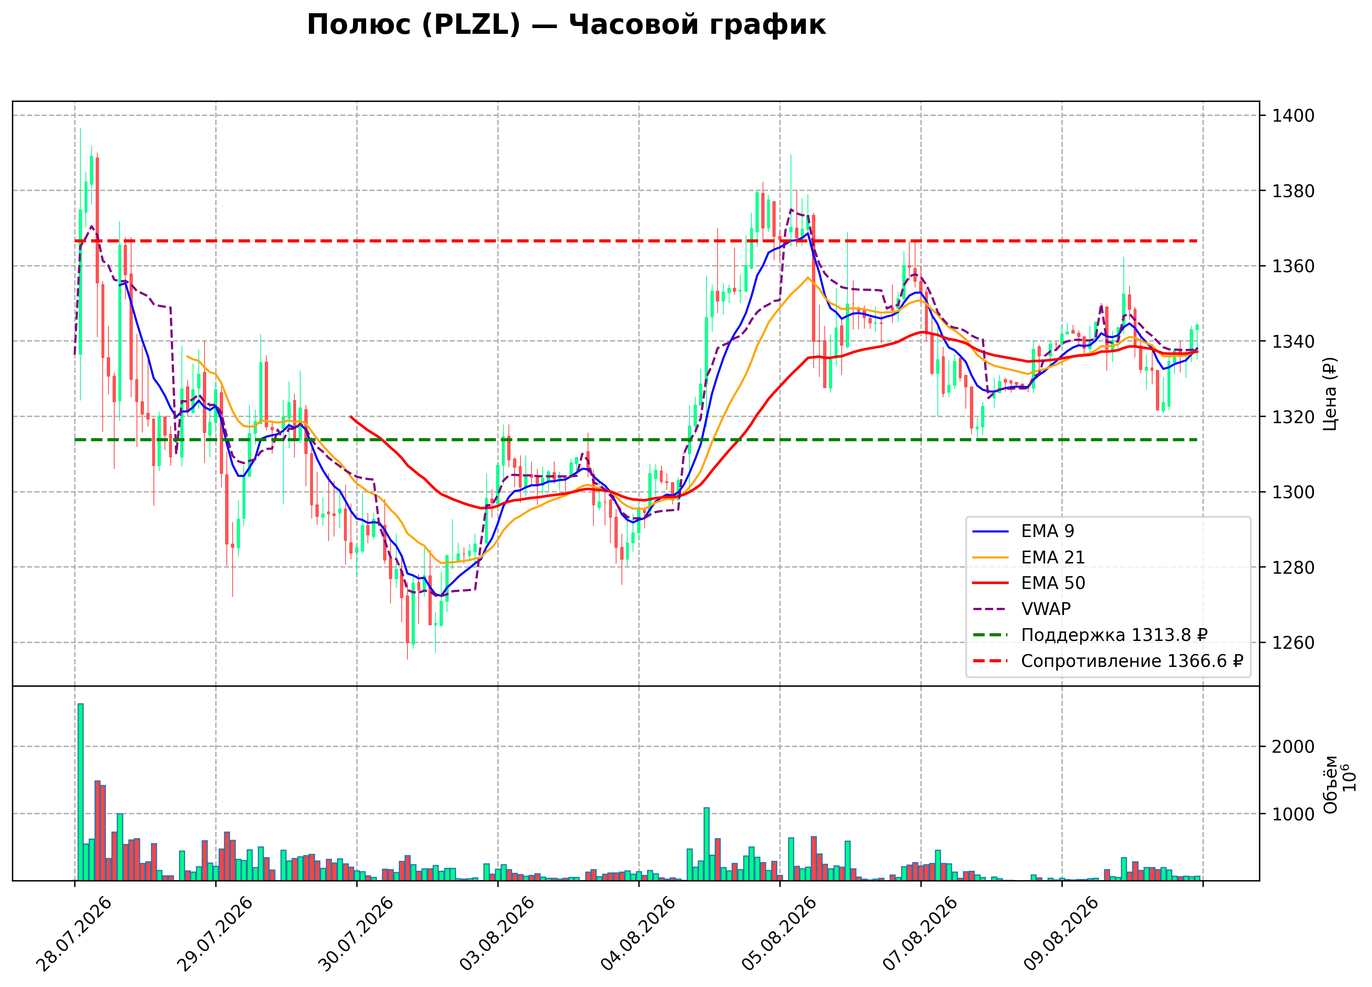Click the 1340 price tick label
The height and width of the screenshot is (987, 1372).
click(x=1293, y=341)
